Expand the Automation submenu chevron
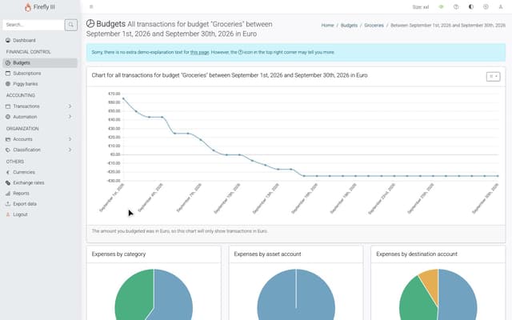Screen dimensions: 512x320 (x=70, y=117)
